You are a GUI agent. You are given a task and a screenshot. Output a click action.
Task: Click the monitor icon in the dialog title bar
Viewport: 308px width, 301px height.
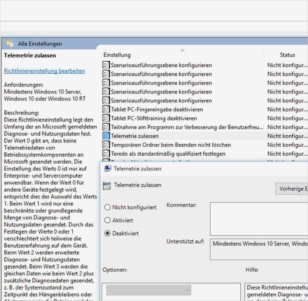pyautogui.click(x=107, y=168)
